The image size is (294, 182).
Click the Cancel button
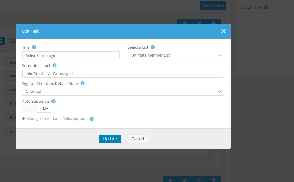(x=138, y=139)
